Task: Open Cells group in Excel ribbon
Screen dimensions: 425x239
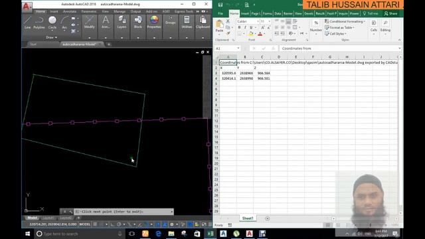Action: click(x=374, y=26)
